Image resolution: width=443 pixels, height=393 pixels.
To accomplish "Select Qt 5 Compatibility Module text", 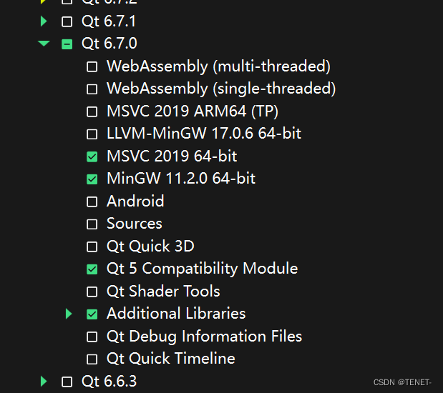I will click(202, 269).
